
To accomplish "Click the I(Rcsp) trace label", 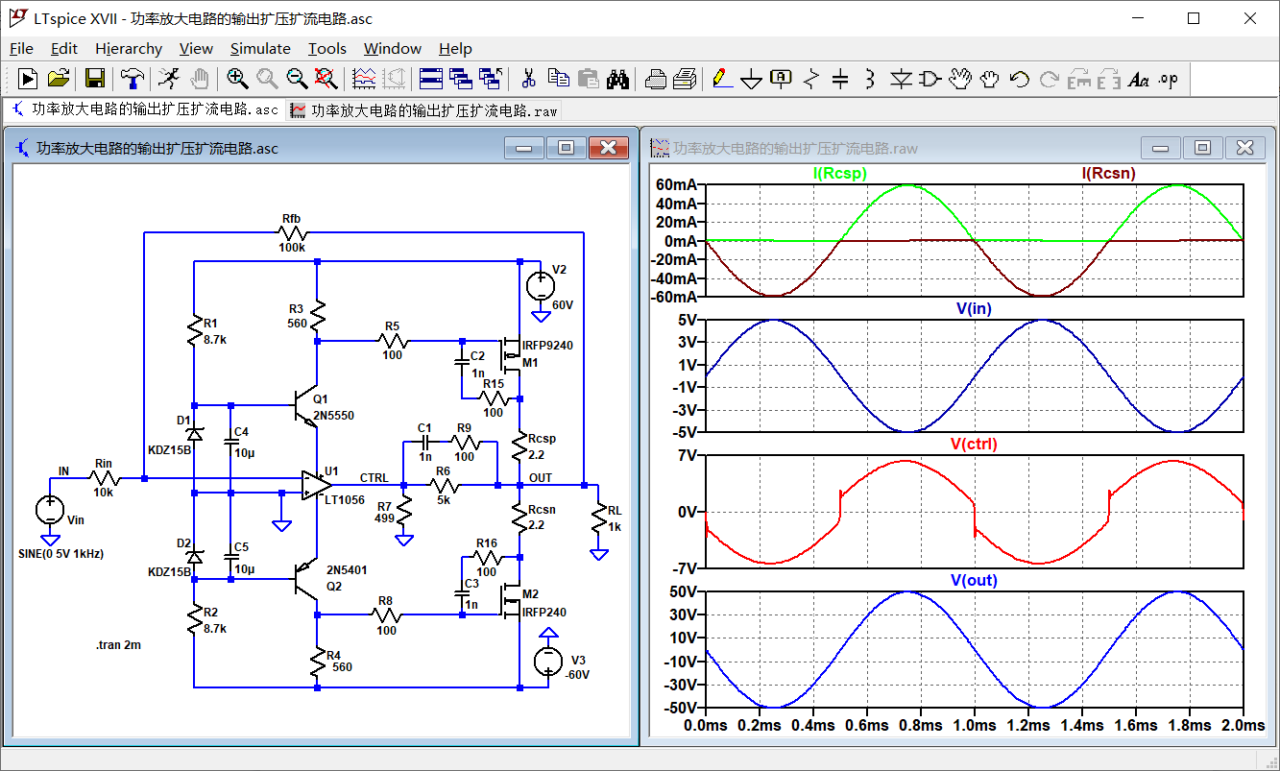I will click(839, 173).
